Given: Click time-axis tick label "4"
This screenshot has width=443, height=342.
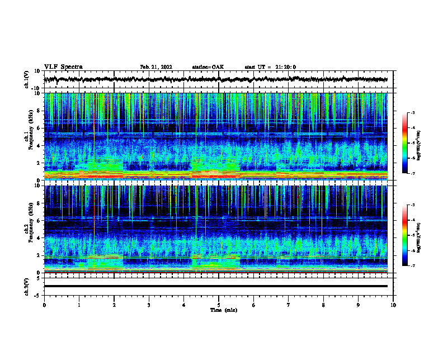Looking at the screenshot, I should pyautogui.click(x=184, y=305).
